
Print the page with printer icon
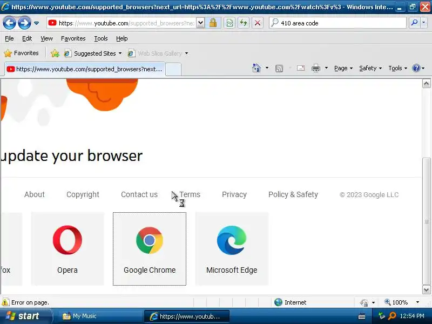pos(316,68)
